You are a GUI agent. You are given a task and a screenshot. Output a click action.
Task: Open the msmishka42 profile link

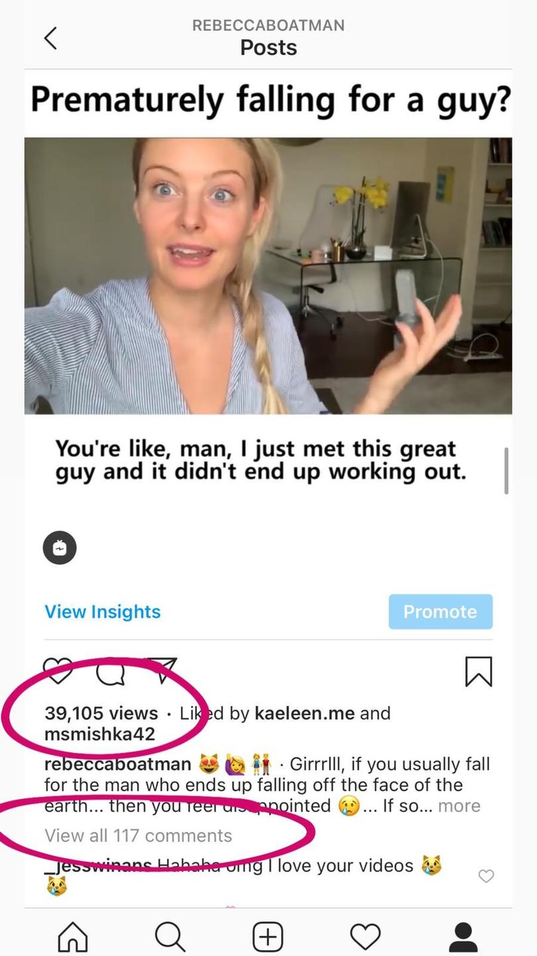pyautogui.click(x=99, y=734)
